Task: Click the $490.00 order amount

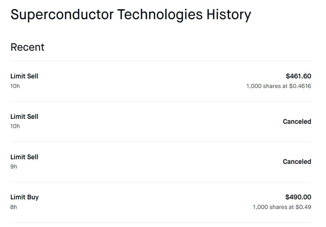Action: [298, 197]
